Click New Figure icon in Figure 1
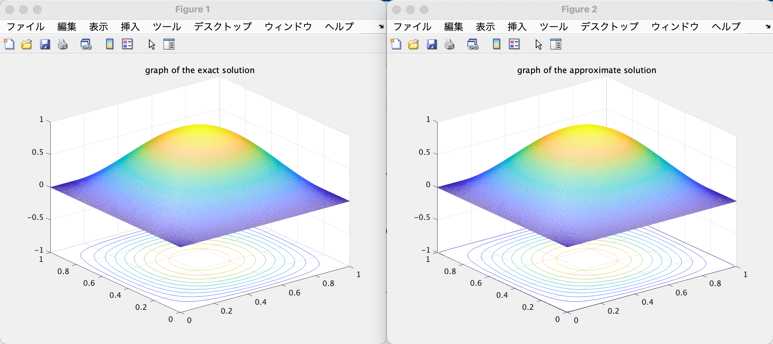773x344 pixels. 9,44
